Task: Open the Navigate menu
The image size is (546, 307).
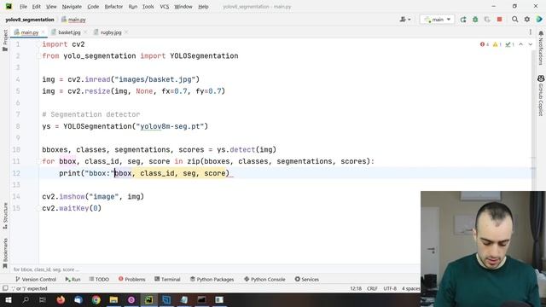Action: coord(72,7)
